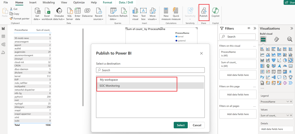Select the Donut chart visual

click(290, 60)
